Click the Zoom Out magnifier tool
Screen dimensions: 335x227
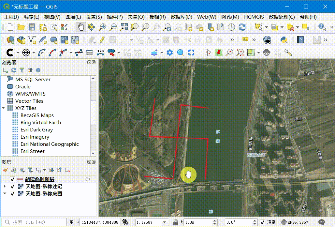tap(113, 27)
